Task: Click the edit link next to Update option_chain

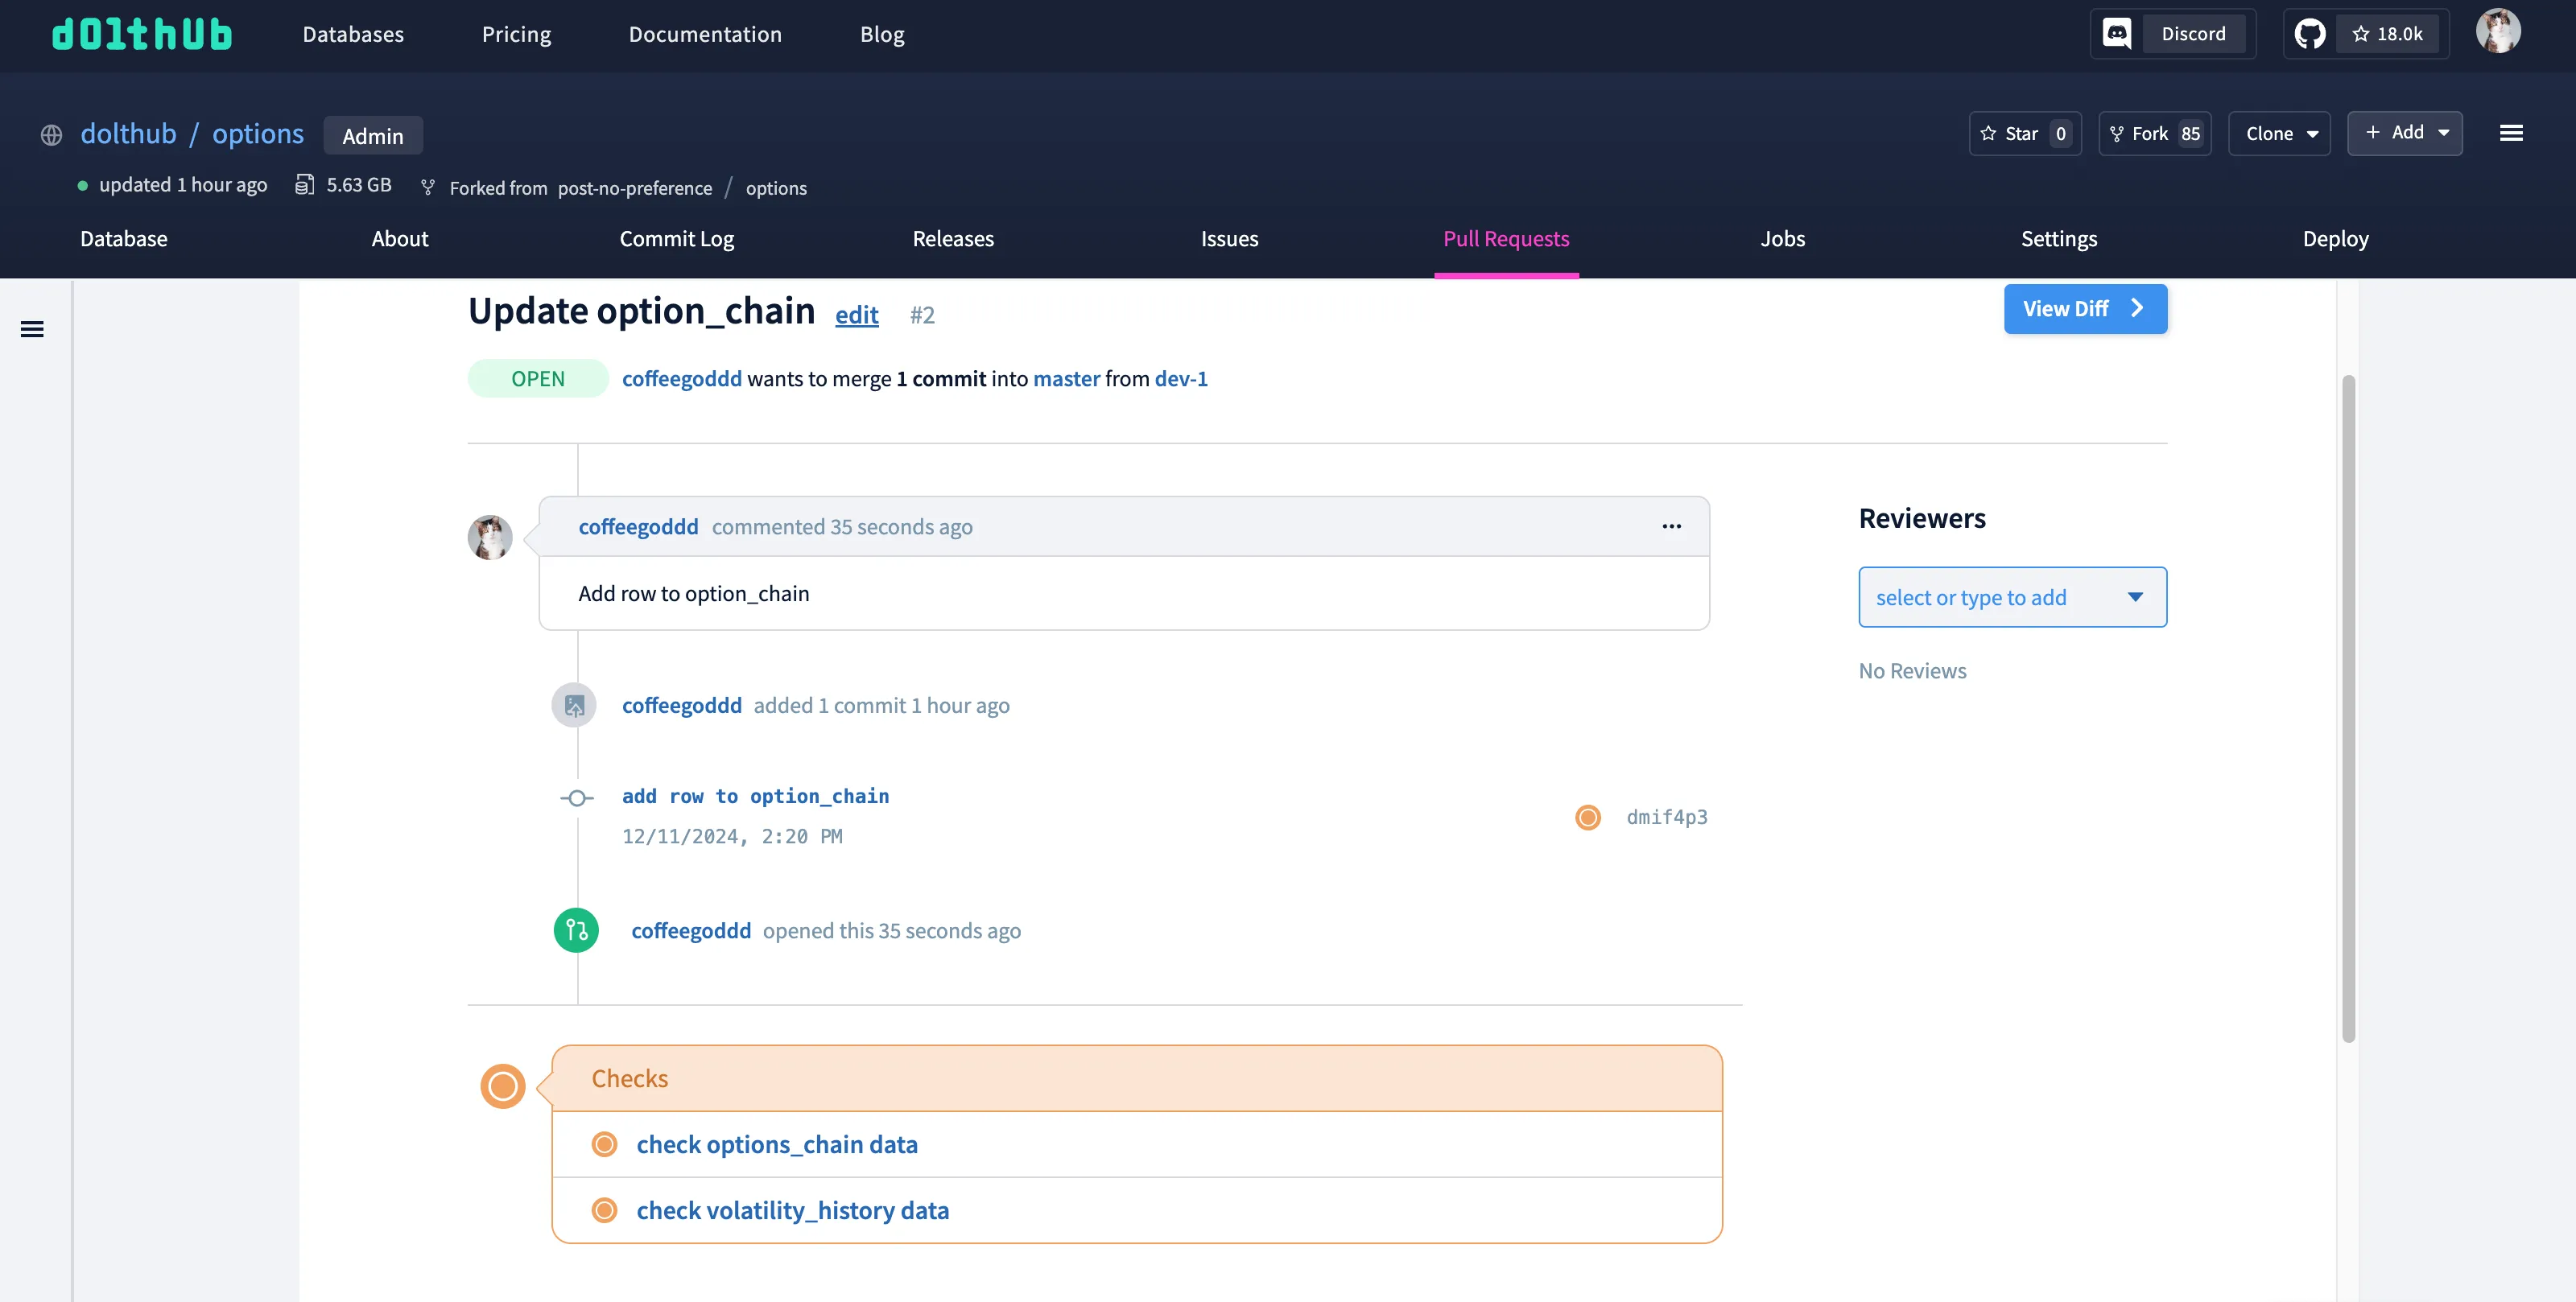Action: tap(856, 314)
